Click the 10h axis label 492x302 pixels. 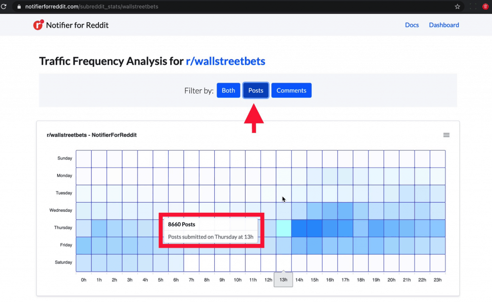click(237, 280)
